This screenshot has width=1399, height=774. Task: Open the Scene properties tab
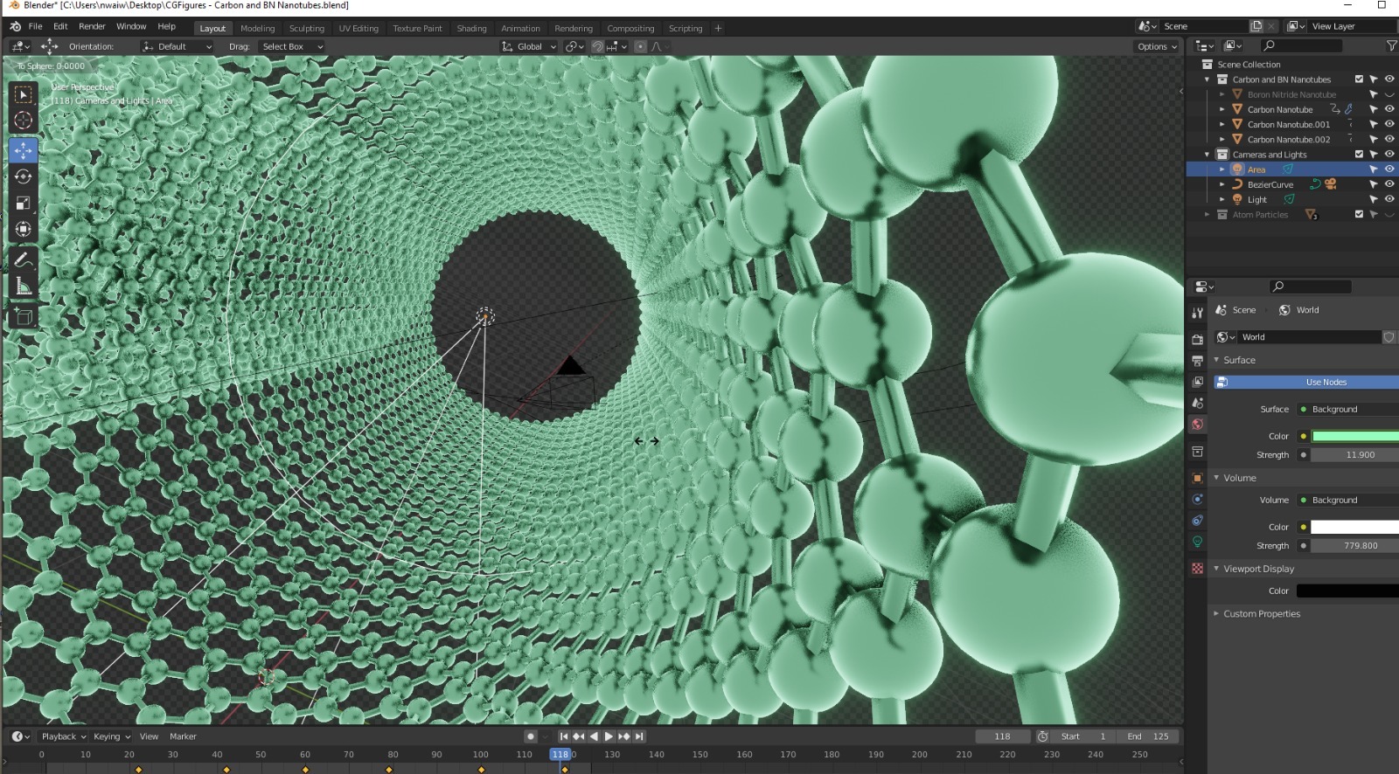pyautogui.click(x=1197, y=403)
